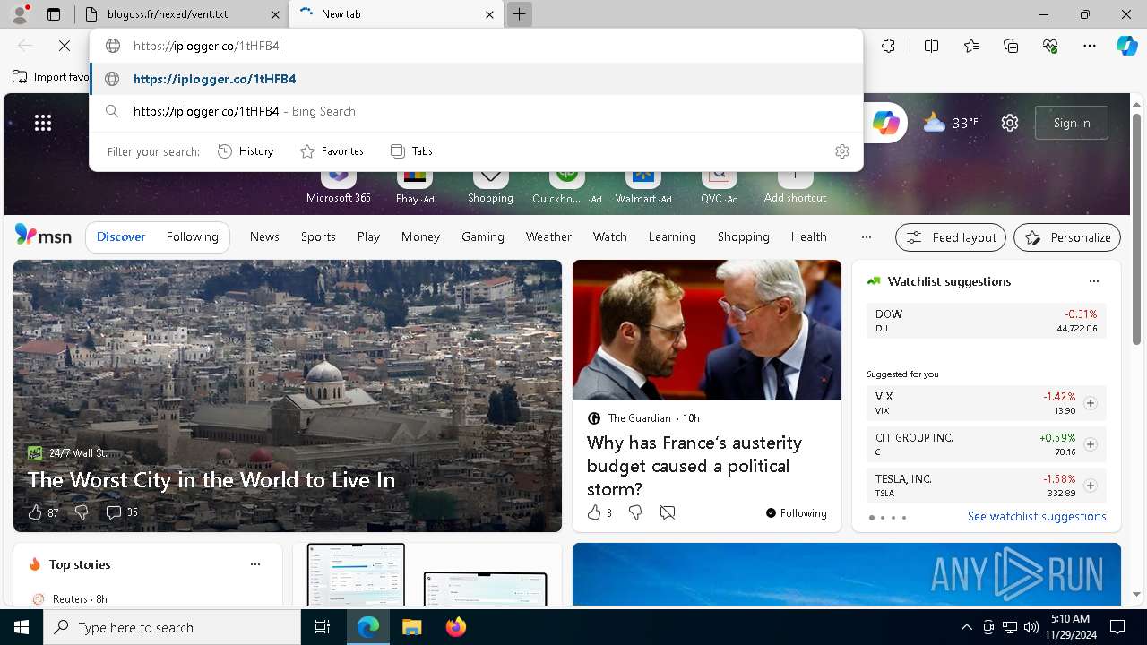The image size is (1147, 645).
Task: Open Watchlist suggestions options menu
Action: click(x=1093, y=281)
